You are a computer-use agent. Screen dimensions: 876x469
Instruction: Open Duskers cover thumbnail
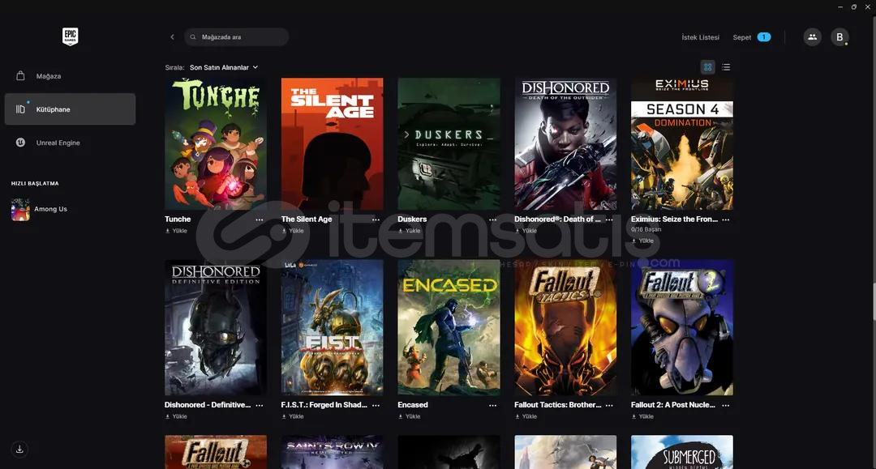[449, 144]
